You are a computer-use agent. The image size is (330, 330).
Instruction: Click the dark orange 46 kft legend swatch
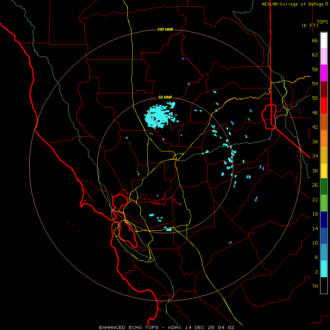click(324, 122)
